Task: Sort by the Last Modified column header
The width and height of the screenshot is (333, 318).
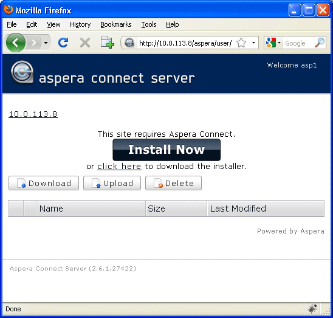Action: tap(266, 209)
